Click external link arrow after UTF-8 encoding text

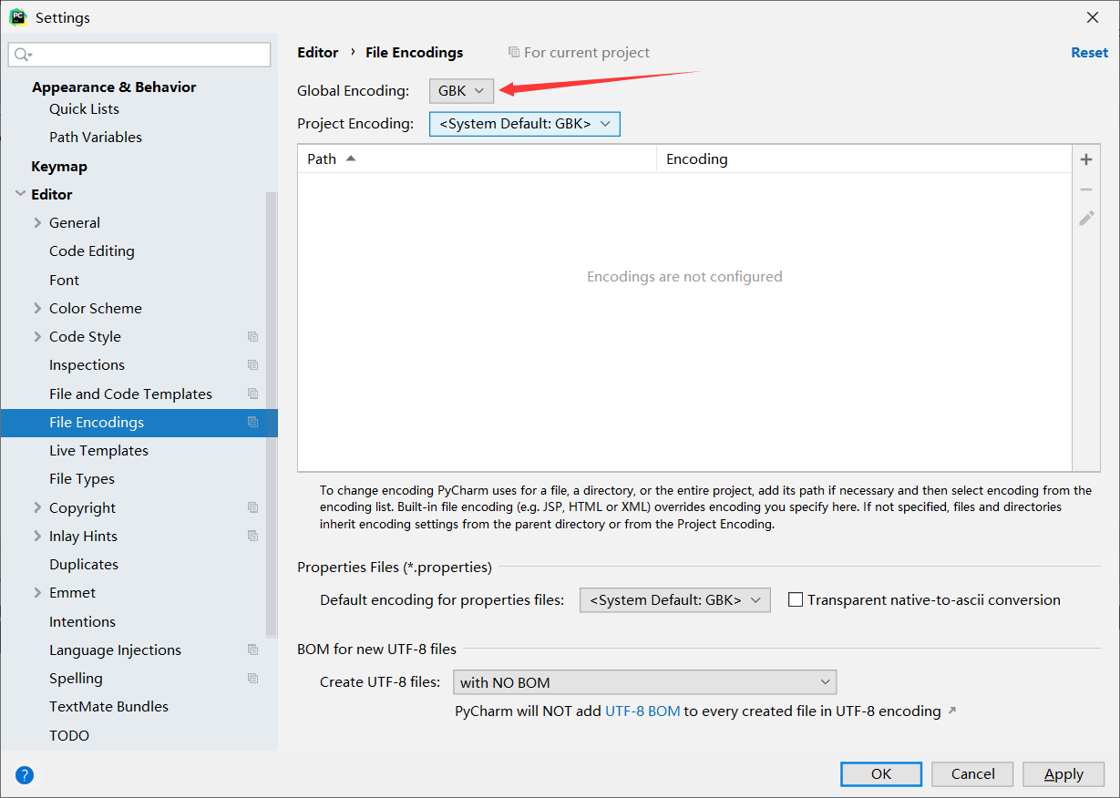tap(952, 711)
